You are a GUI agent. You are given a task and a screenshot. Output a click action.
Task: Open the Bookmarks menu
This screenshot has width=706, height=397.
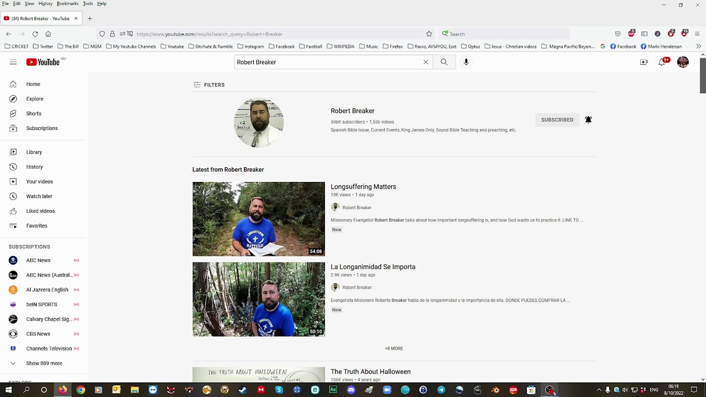(67, 3)
